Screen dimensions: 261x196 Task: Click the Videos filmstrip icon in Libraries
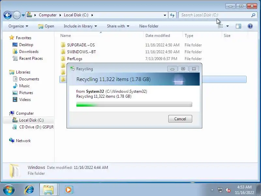(x=15, y=100)
